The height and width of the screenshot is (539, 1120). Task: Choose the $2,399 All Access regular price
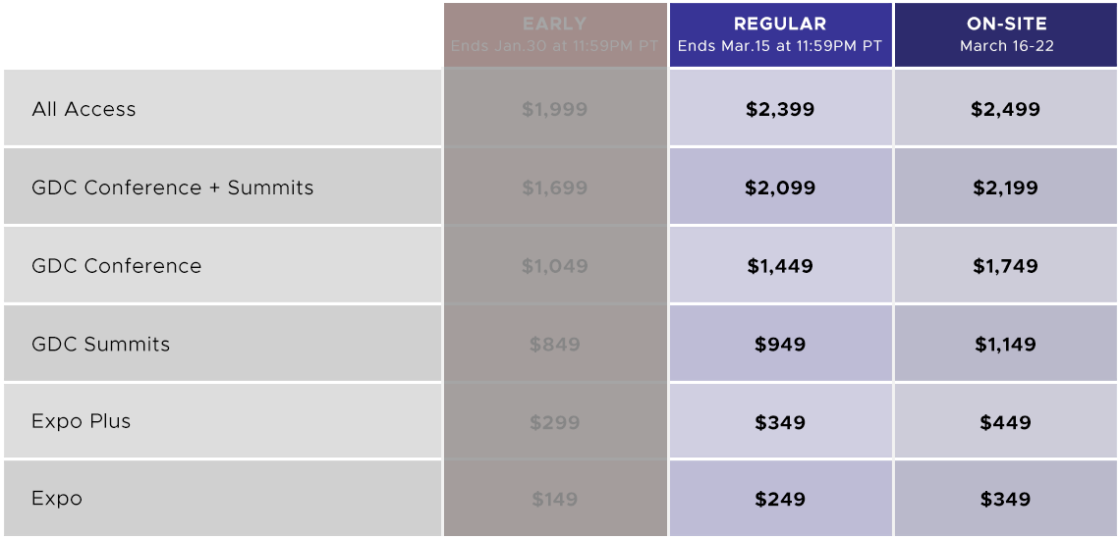point(781,109)
